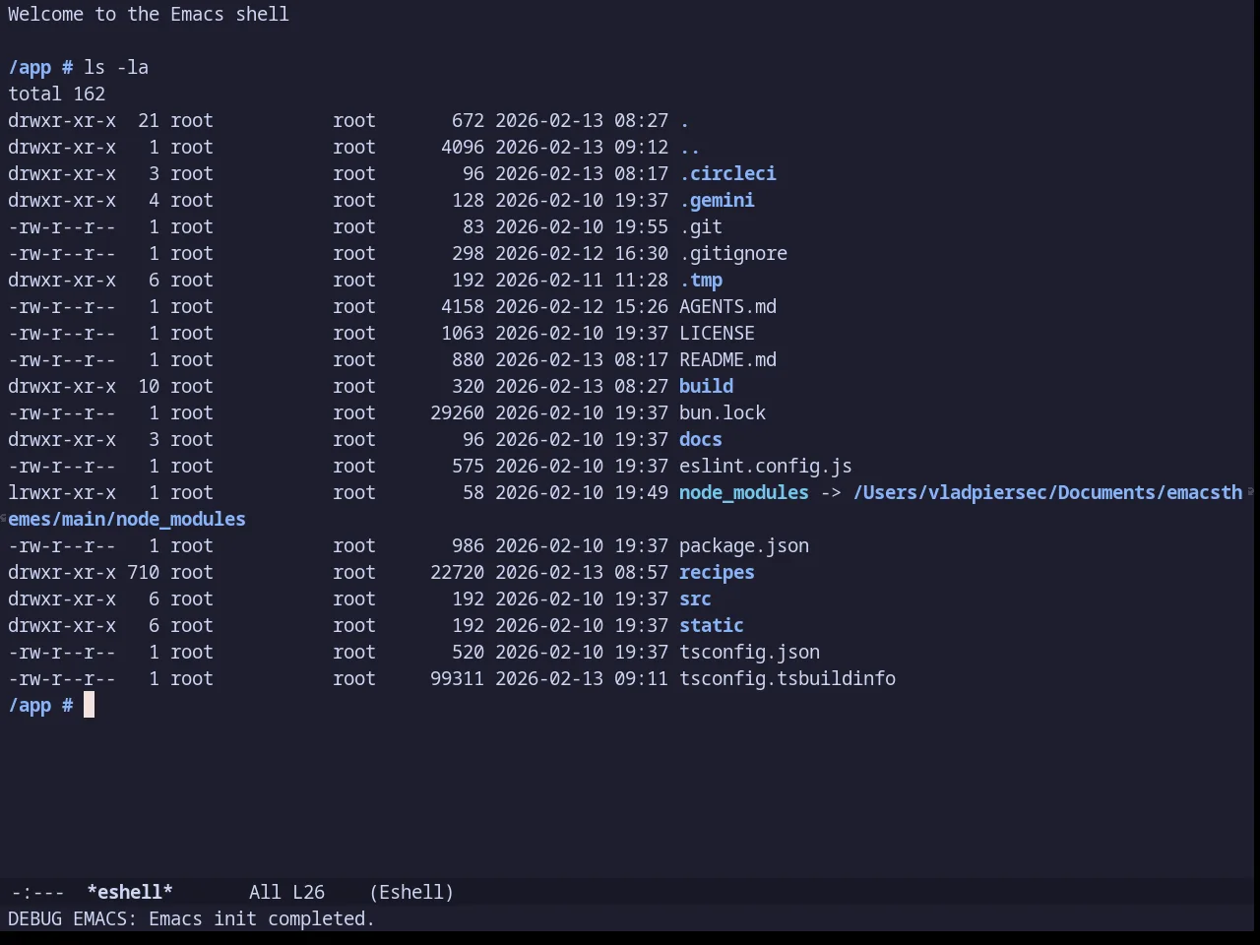1260x945 pixels.
Task: Select the docs directory entry
Action: point(701,439)
